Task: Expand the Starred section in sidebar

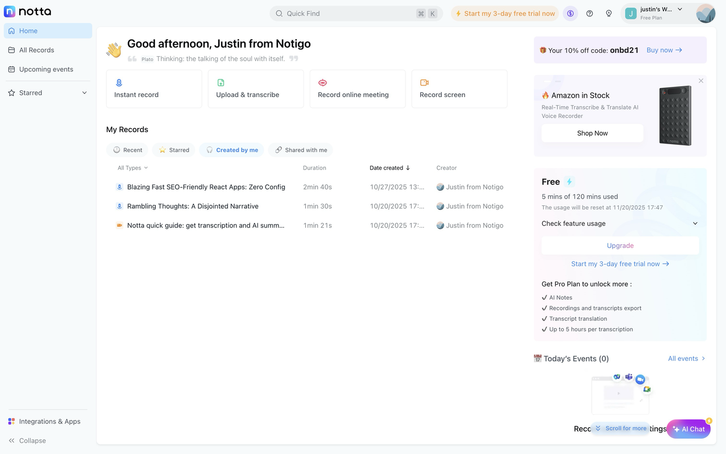Action: (x=84, y=93)
